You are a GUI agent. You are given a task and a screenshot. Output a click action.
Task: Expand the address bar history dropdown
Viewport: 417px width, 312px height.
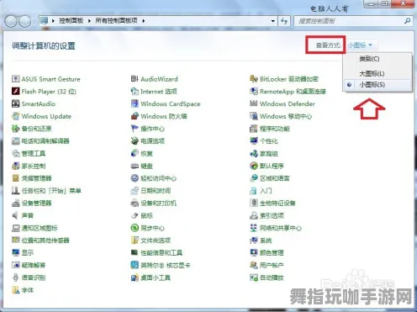(x=272, y=21)
